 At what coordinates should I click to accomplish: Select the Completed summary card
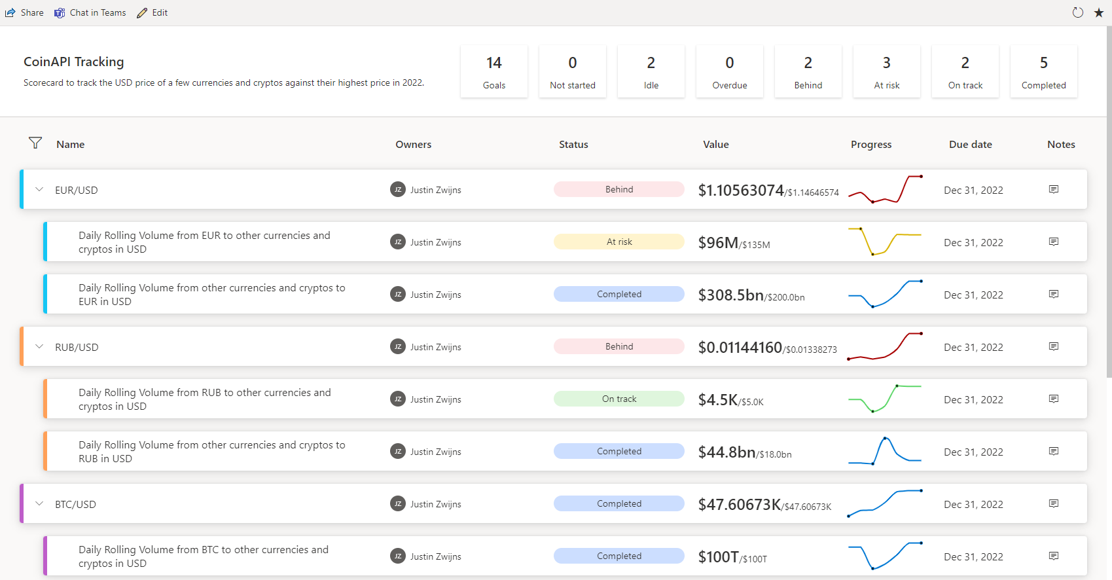point(1043,72)
